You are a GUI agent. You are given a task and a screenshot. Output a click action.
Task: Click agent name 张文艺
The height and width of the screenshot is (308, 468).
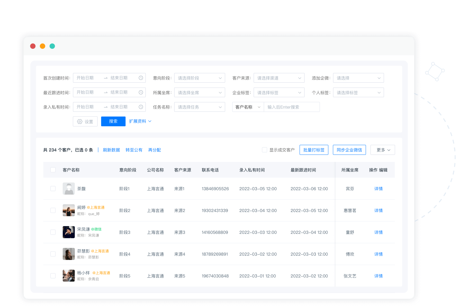click(350, 276)
